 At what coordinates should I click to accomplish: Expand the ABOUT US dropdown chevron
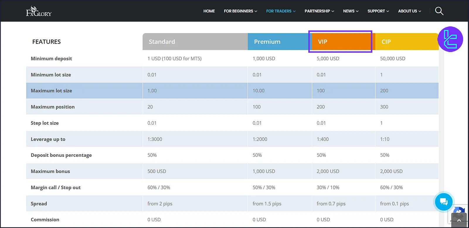420,11
